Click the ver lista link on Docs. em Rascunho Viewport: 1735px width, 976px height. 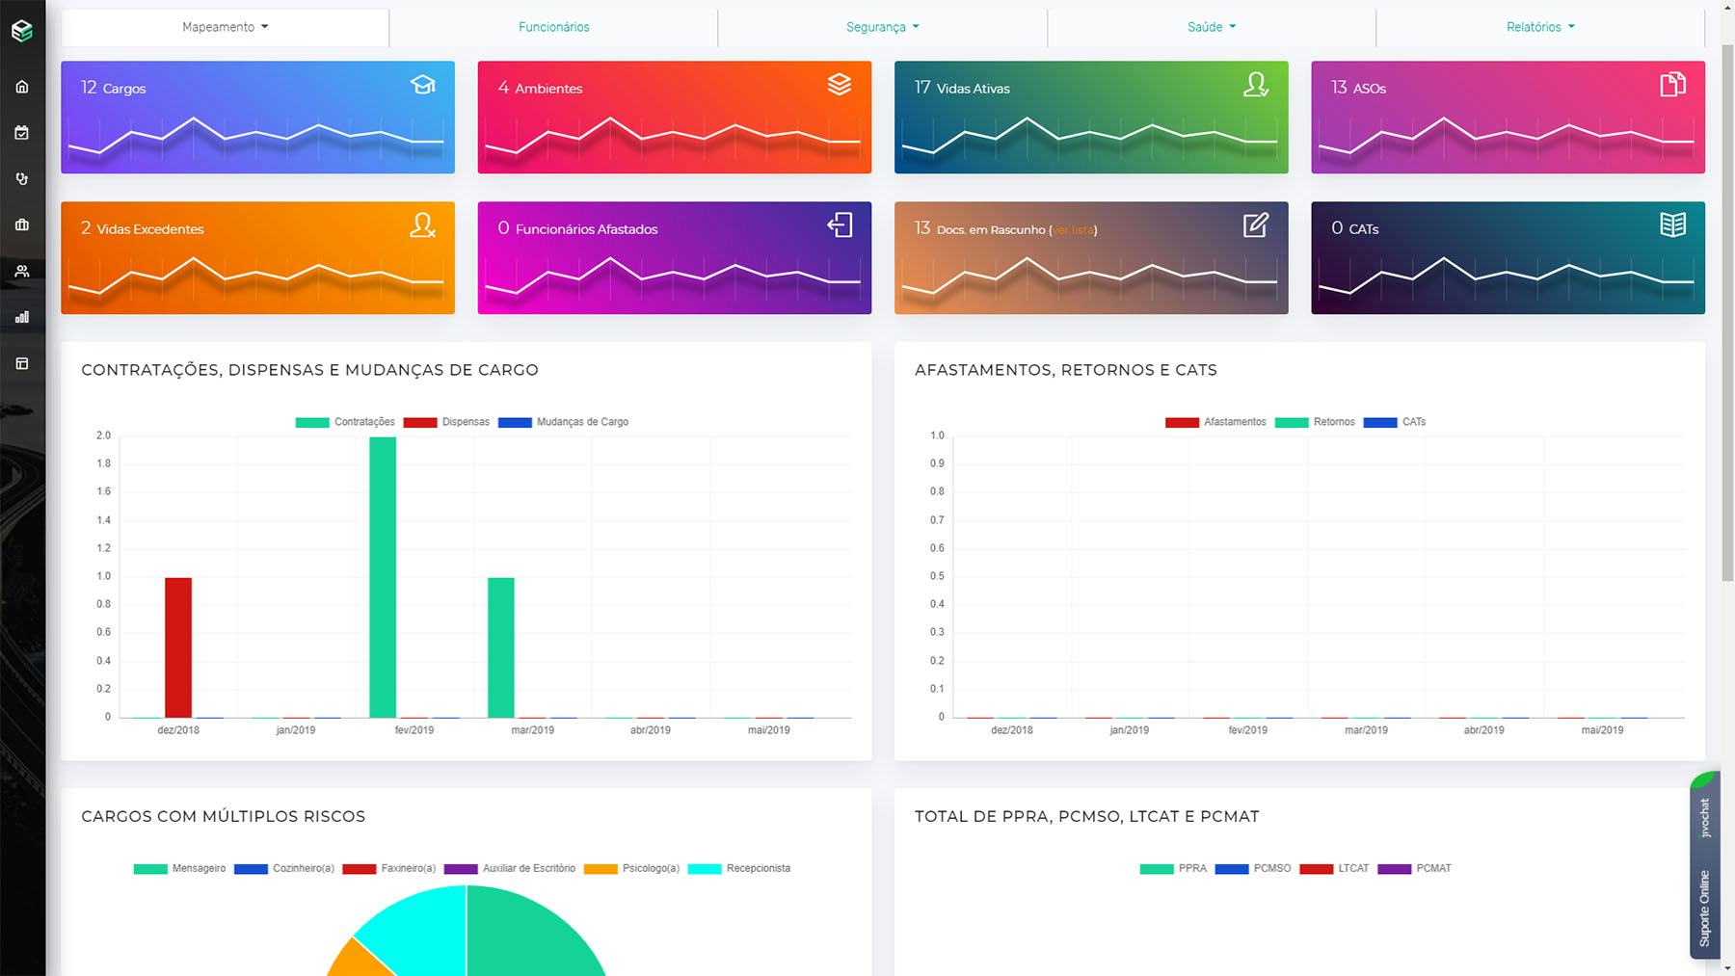coord(1074,229)
